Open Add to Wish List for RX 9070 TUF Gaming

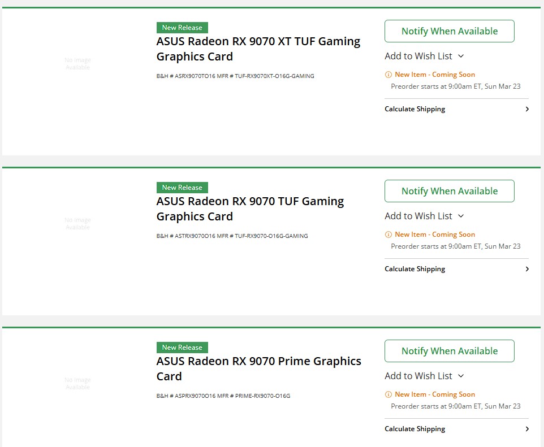click(x=424, y=216)
